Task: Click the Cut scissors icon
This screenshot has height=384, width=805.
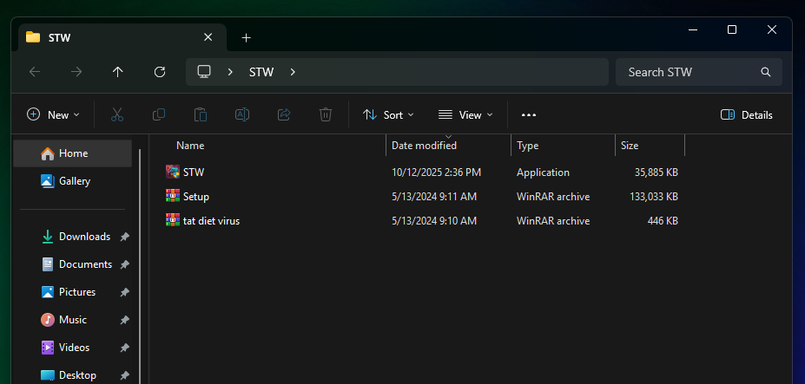Action: tap(117, 114)
